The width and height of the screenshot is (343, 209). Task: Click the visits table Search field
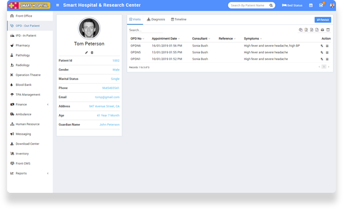(145, 30)
